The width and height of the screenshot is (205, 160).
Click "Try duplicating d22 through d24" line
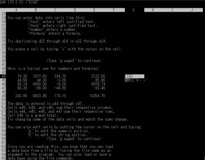[x=57, y=41]
